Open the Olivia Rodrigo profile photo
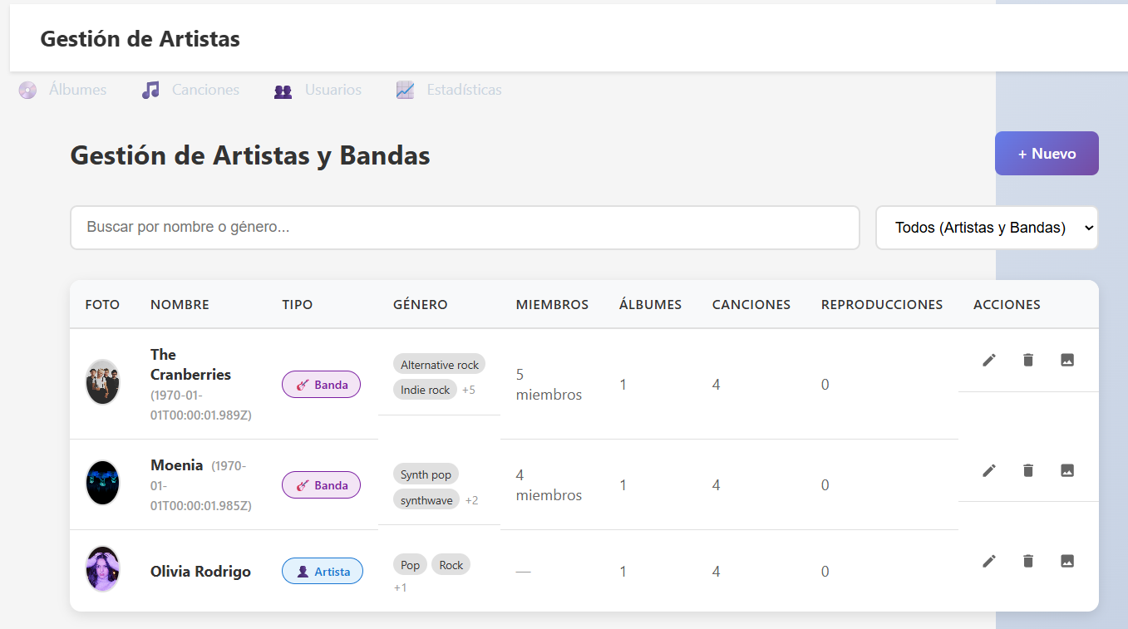The width and height of the screenshot is (1128, 629). tap(103, 569)
